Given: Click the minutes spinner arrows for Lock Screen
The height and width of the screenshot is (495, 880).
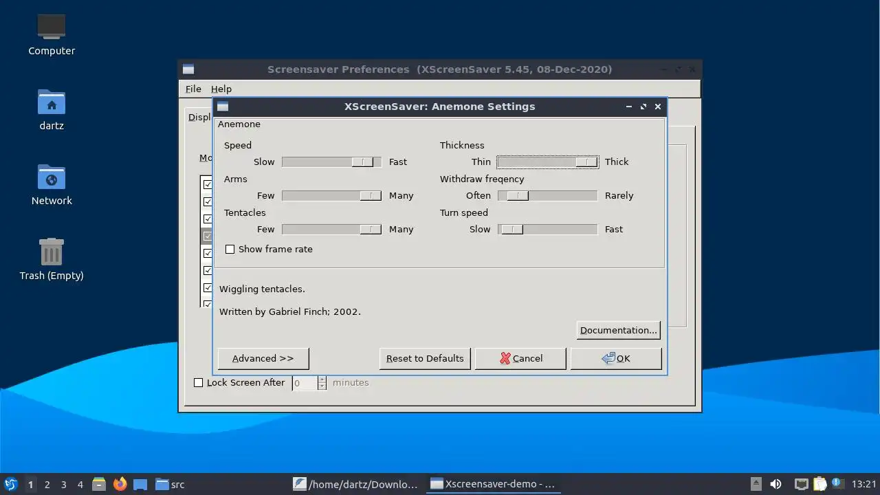Looking at the screenshot, I should coord(322,383).
